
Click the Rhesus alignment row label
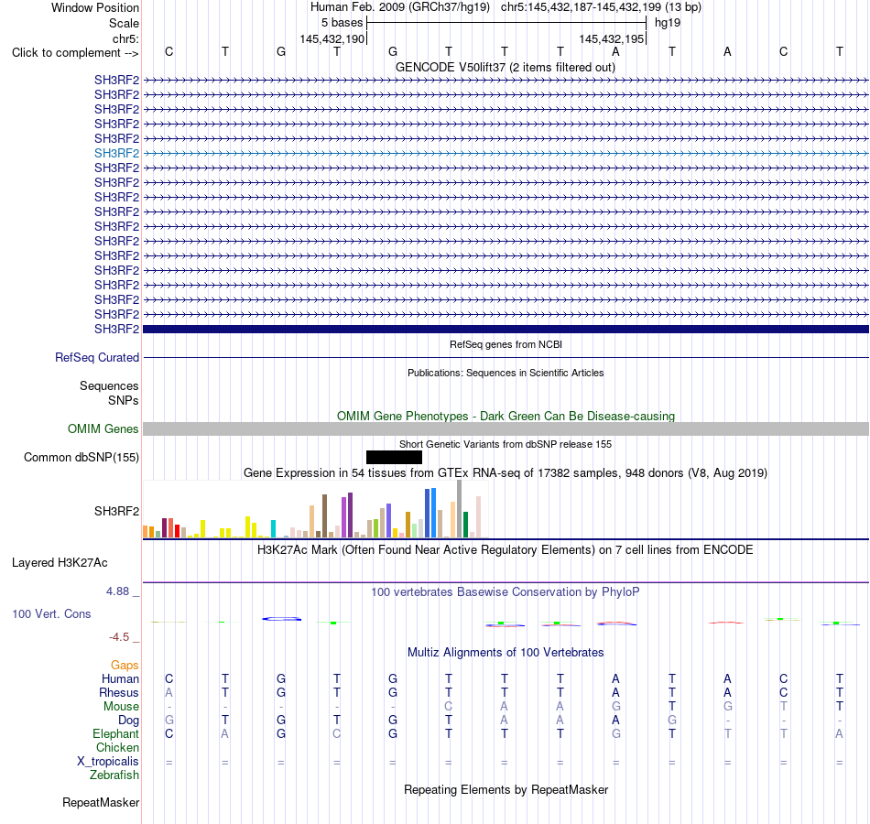(x=119, y=692)
